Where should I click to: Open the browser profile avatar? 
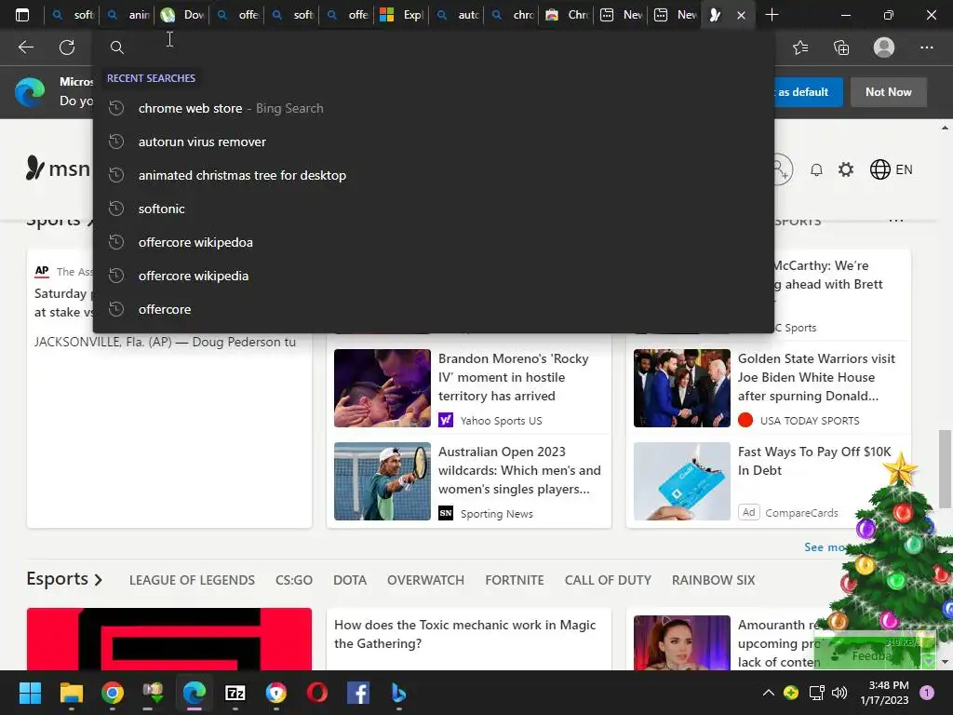884,47
